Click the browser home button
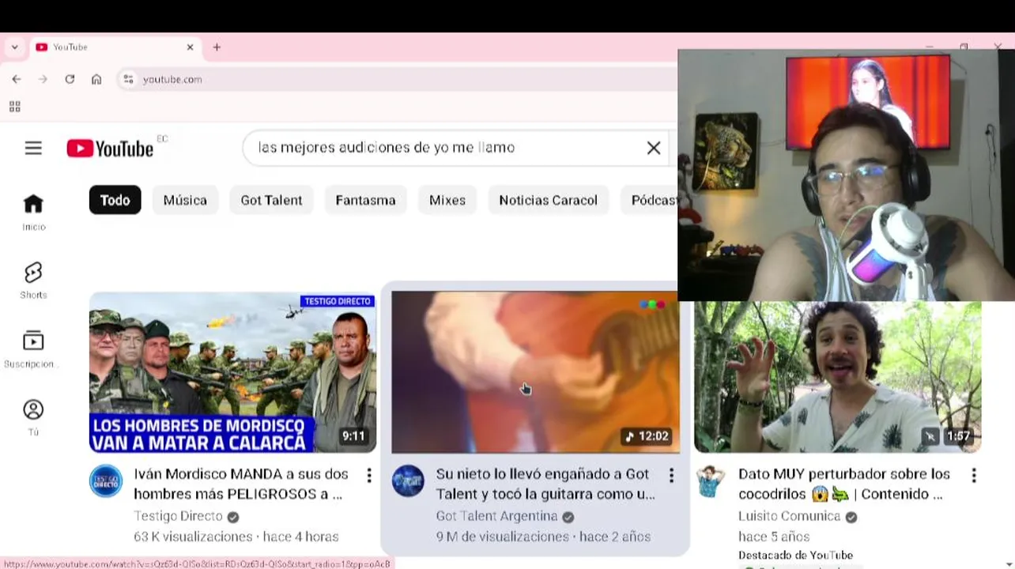The image size is (1015, 569). pyautogui.click(x=96, y=79)
